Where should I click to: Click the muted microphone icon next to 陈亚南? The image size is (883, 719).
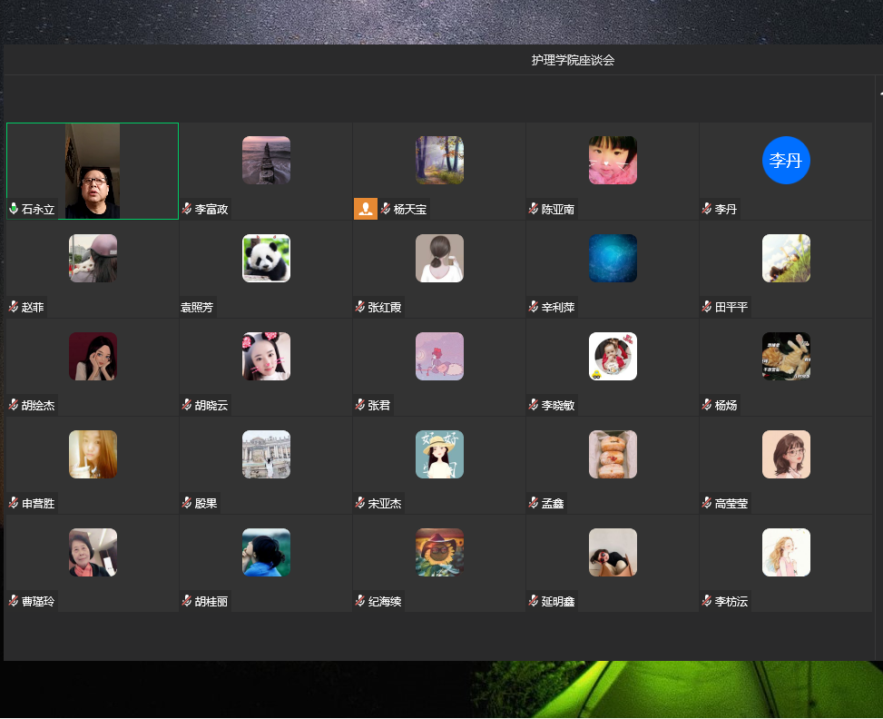point(534,209)
